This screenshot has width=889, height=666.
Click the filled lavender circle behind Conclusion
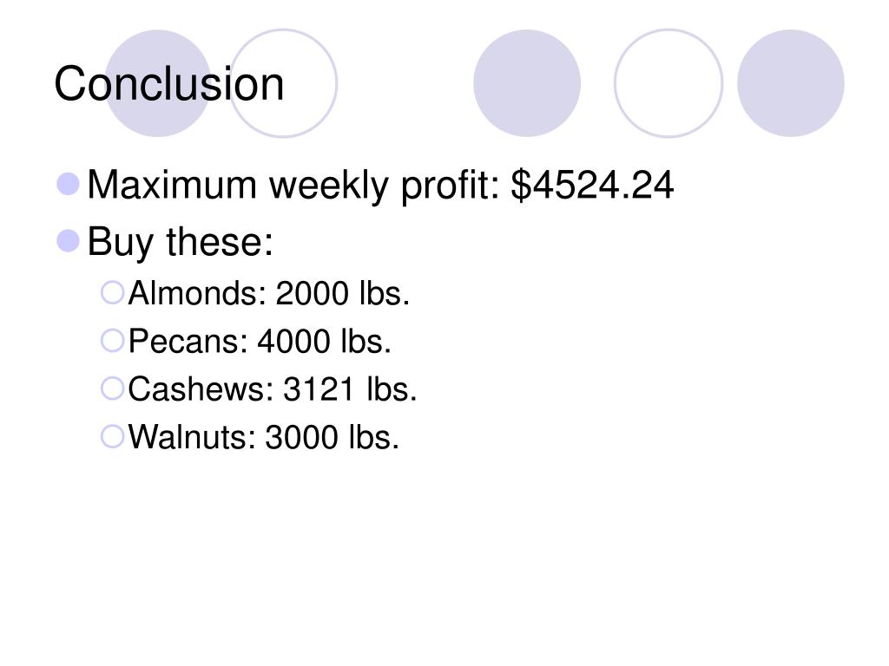pos(158,83)
